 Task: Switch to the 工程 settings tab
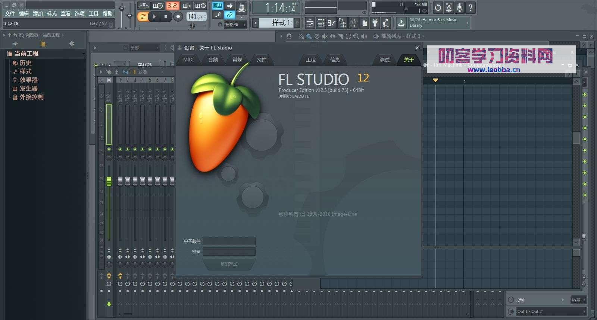pos(311,60)
